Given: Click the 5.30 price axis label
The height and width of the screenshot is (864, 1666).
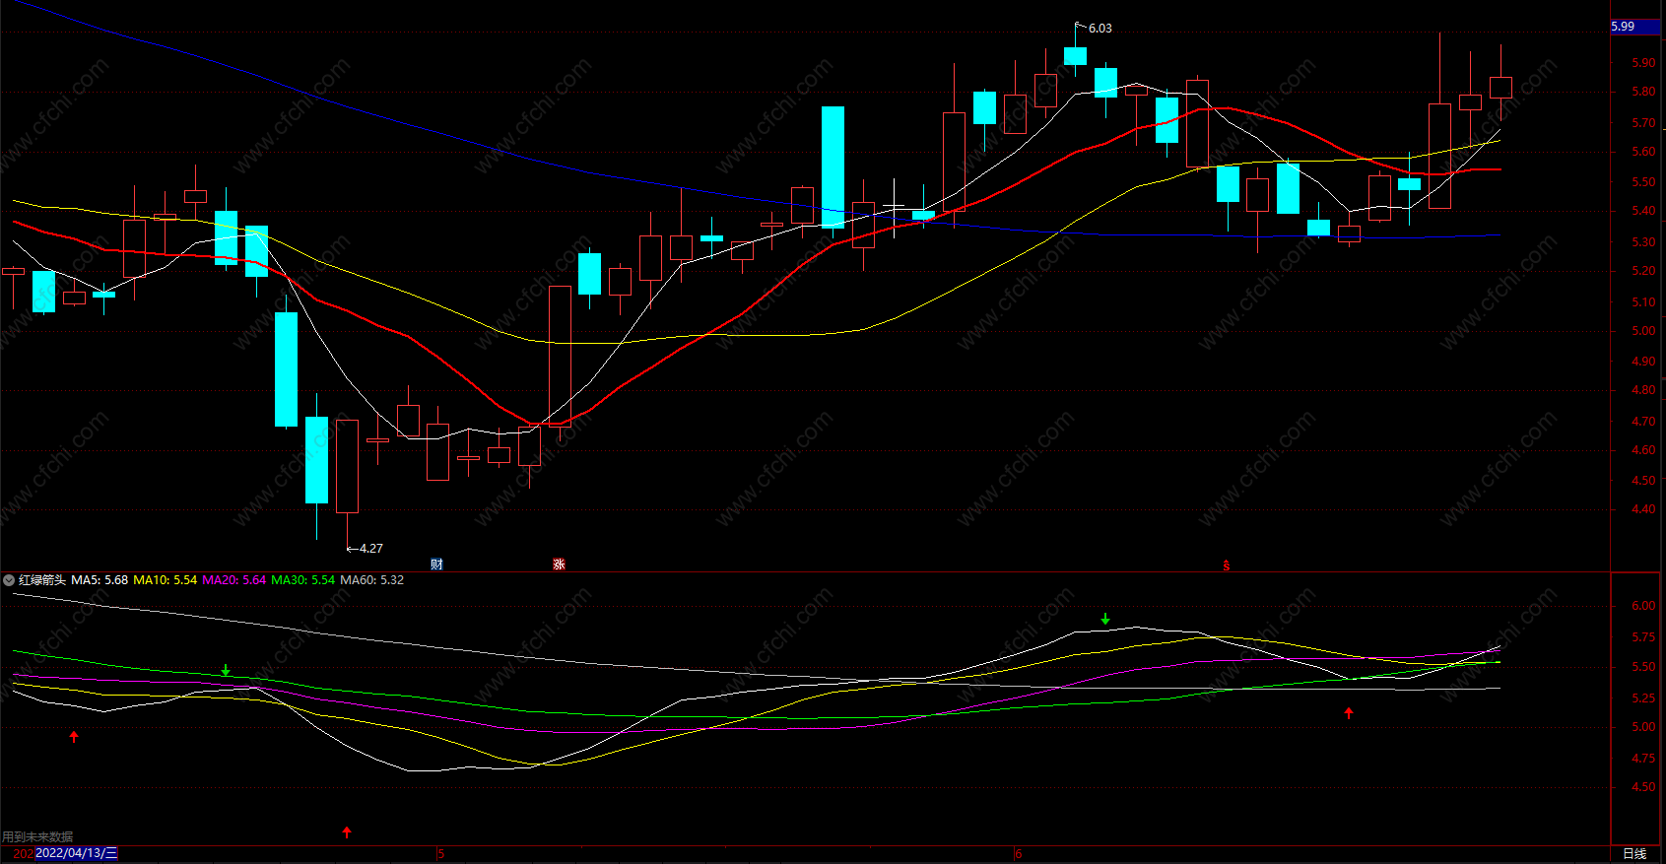Looking at the screenshot, I should pos(1643,241).
